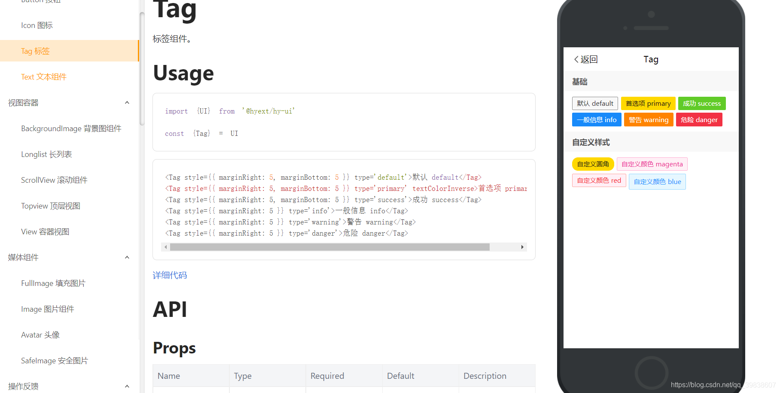Open View 容器视图 page
Screen dimensions: 780x393
[x=45, y=232]
